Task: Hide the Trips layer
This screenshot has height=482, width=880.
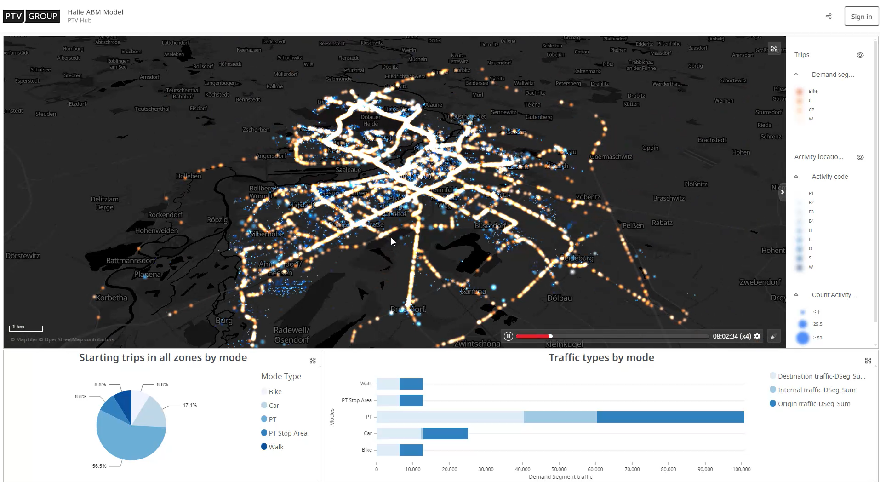Action: pos(860,55)
